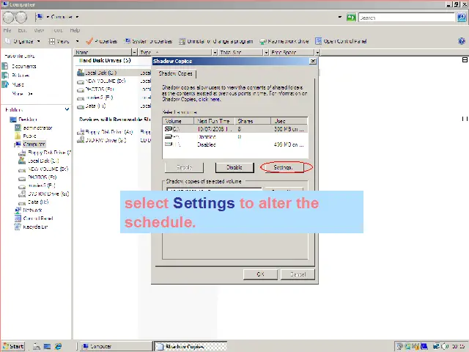Image resolution: width=469 pixels, height=352 pixels.
Task: Open the Views dropdown arrow
Action: click(x=78, y=41)
